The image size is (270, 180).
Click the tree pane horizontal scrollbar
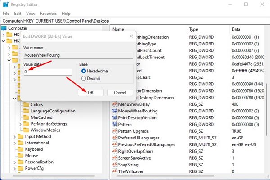coord(54,176)
